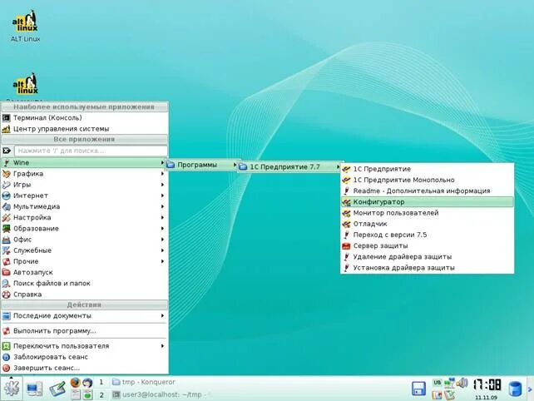Open Поиск файлов и папок
This screenshot has width=534, height=401.
(x=85, y=283)
